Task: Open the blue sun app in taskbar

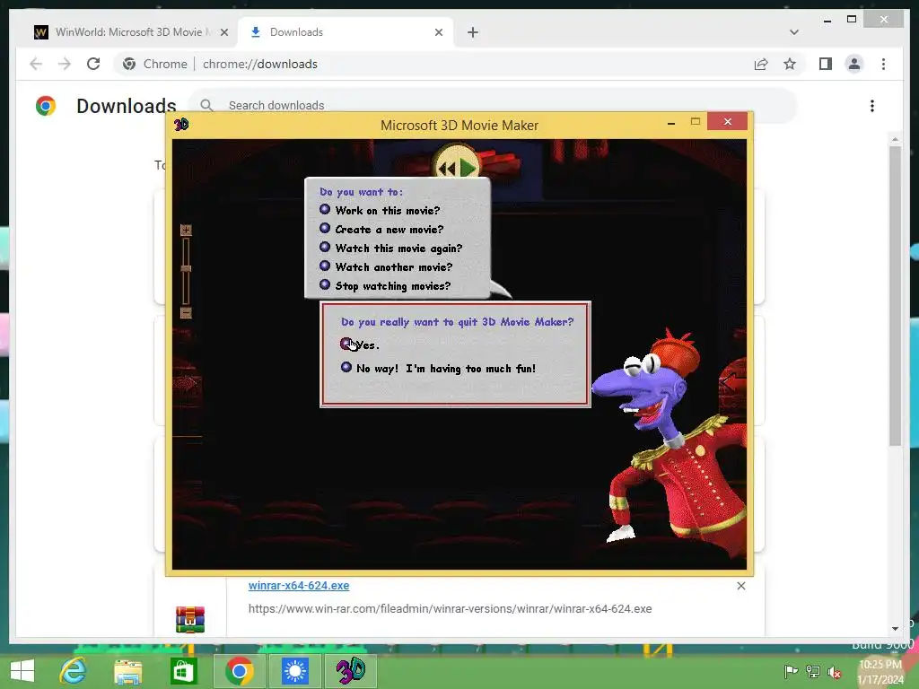Action: [x=294, y=671]
